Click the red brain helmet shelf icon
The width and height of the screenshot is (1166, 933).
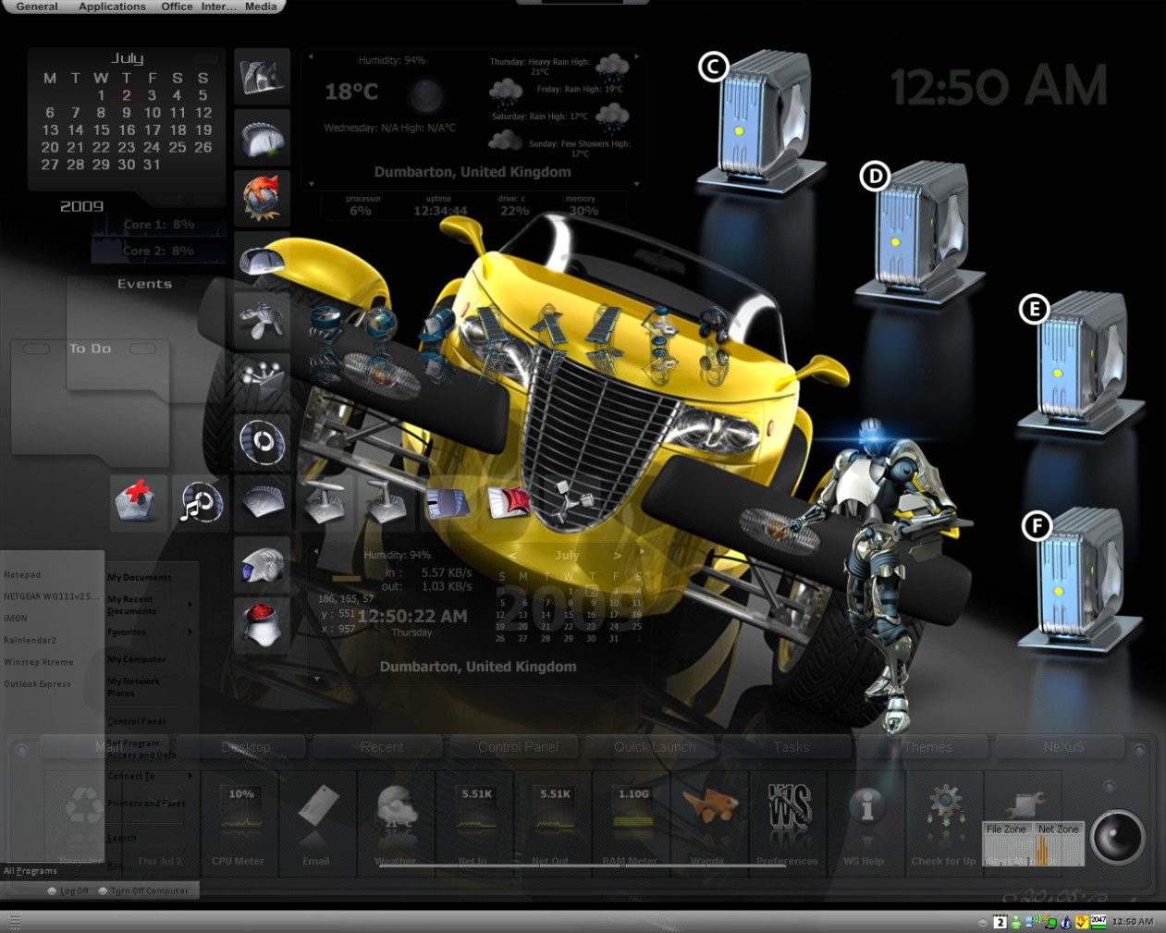[x=262, y=625]
